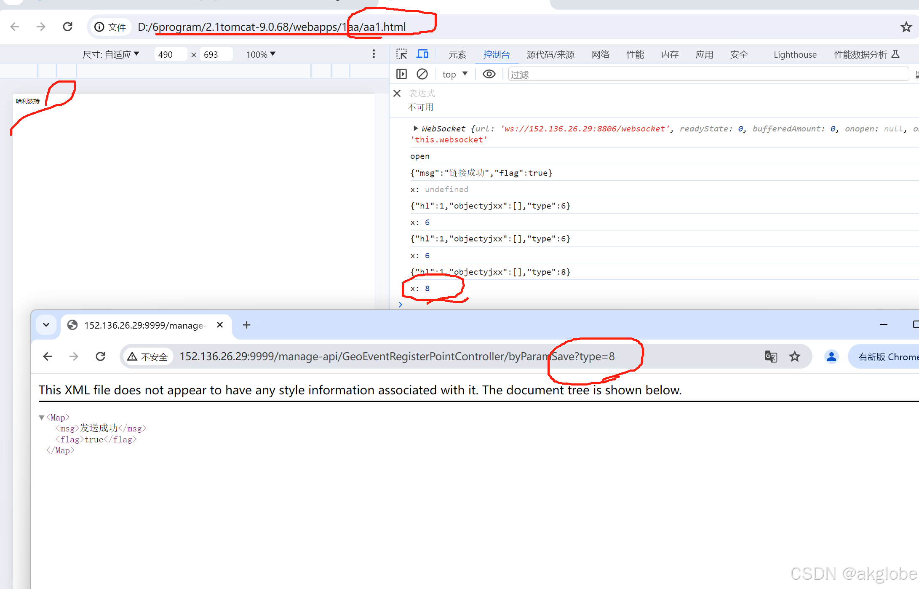
Task: Remove the live expression with X
Action: (397, 93)
